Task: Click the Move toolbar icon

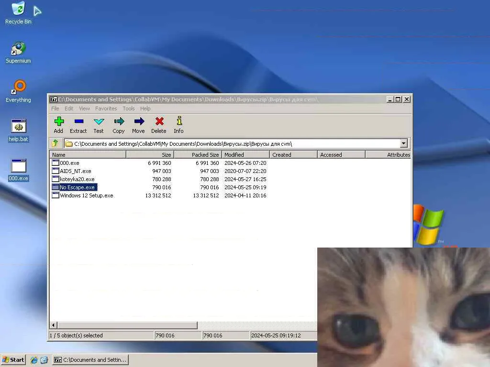Action: click(139, 121)
